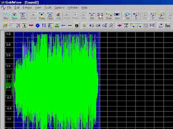Click the '0.6' amplitude axis label
The image size is (173, 129).
8,55
